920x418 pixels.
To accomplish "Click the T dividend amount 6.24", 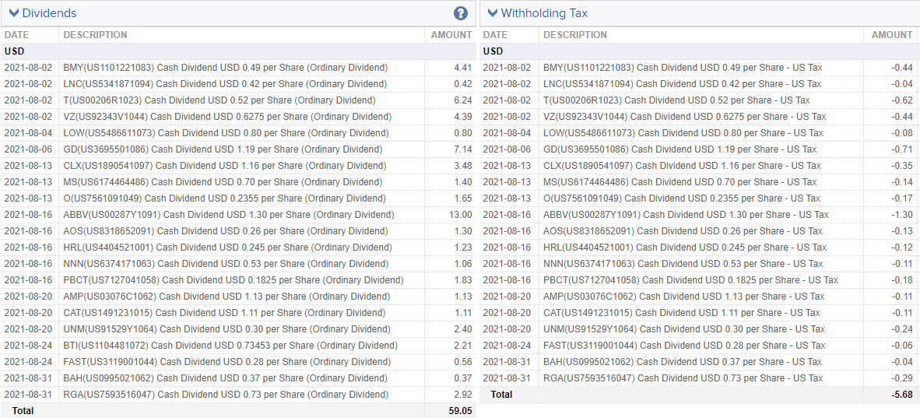I will [463, 100].
